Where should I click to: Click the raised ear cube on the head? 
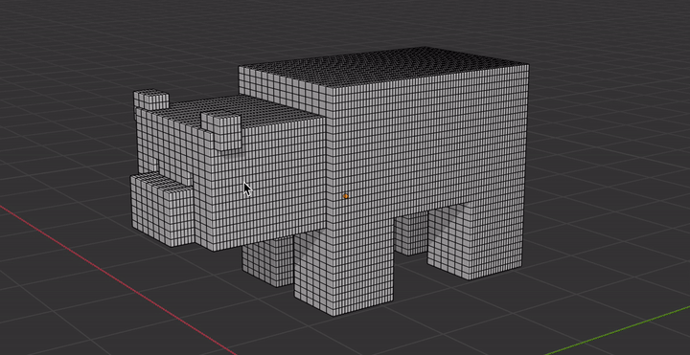[x=221, y=131]
